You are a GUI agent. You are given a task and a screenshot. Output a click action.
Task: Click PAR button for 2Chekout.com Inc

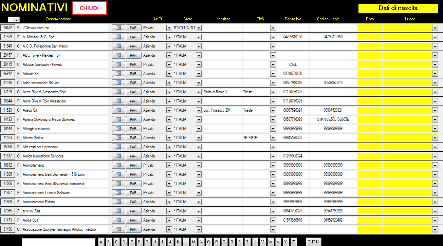coord(133,28)
